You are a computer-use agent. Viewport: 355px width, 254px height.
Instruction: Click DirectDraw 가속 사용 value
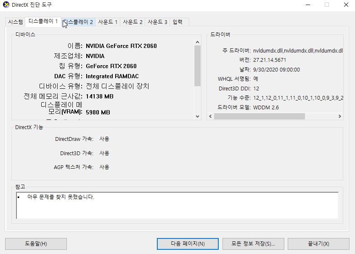[x=104, y=139]
